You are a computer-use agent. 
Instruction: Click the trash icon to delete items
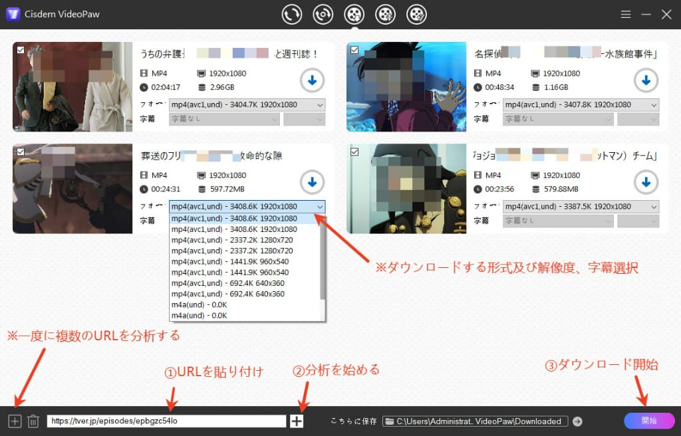click(x=33, y=421)
